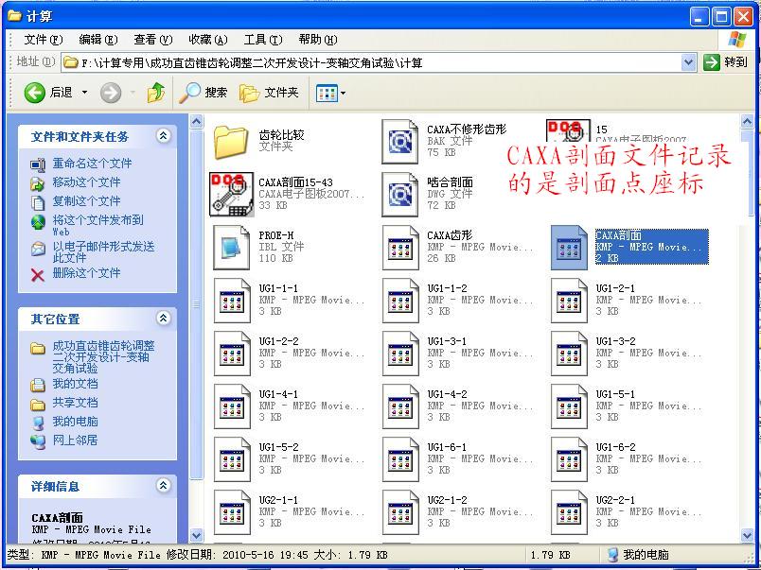The image size is (761, 570).
Task: Click file list scrollbar down arrow
Action: coord(748,536)
